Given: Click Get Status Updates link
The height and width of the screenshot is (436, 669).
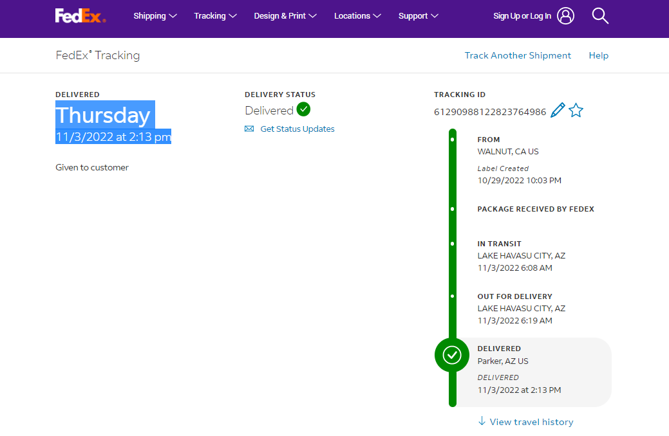Looking at the screenshot, I should (x=297, y=129).
